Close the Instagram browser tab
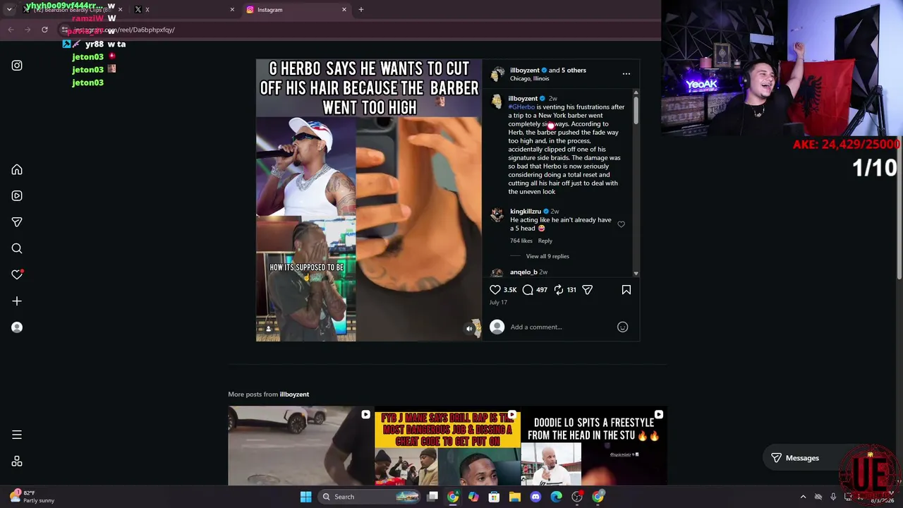The height and width of the screenshot is (508, 903). (x=344, y=10)
